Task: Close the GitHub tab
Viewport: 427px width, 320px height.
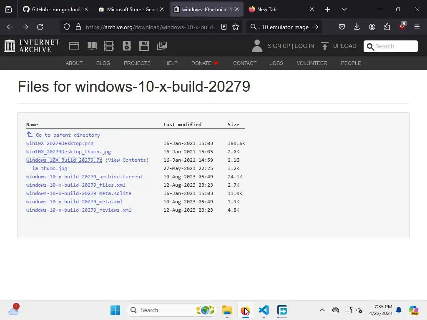Action: click(86, 9)
